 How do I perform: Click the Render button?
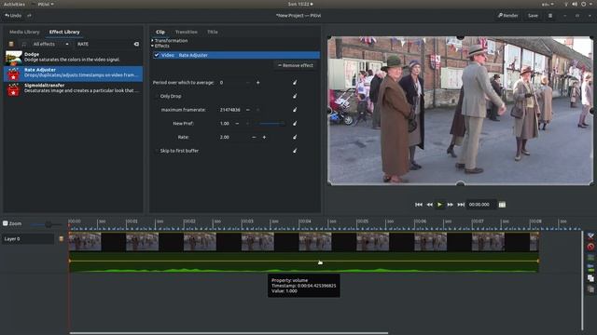[507, 16]
